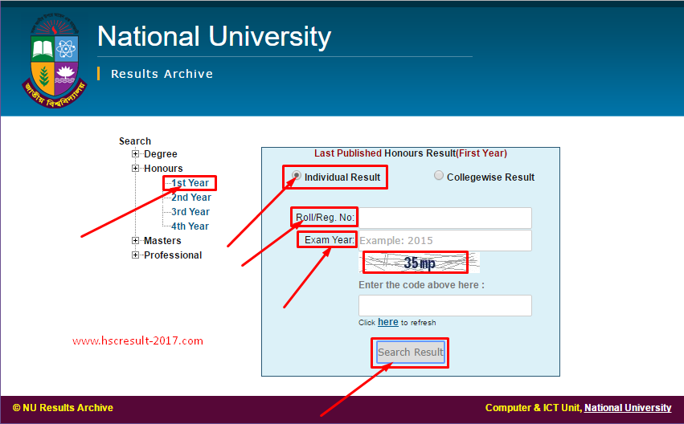
Task: Click the Search heading above the tree
Action: click(x=135, y=141)
